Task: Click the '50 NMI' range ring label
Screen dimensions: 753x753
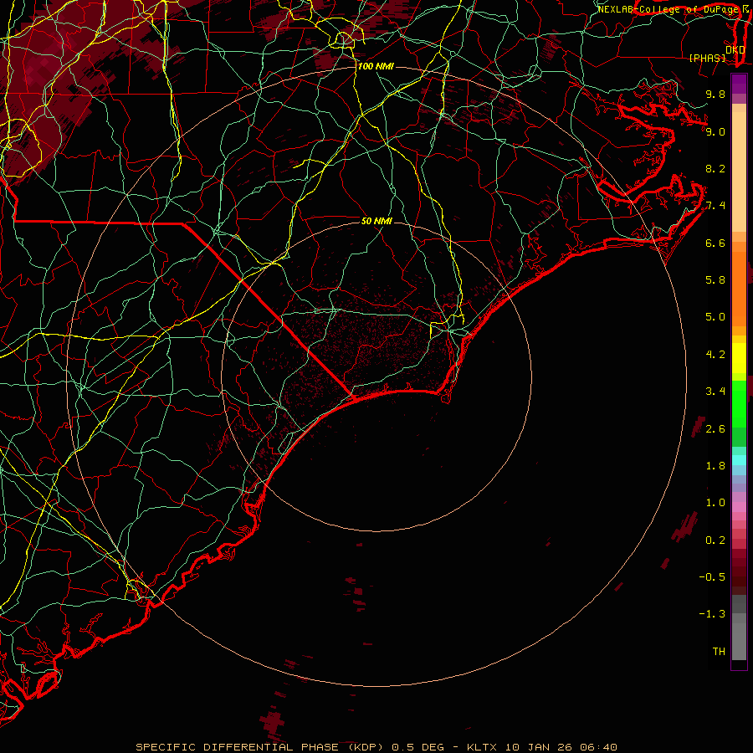Action: pos(376,221)
